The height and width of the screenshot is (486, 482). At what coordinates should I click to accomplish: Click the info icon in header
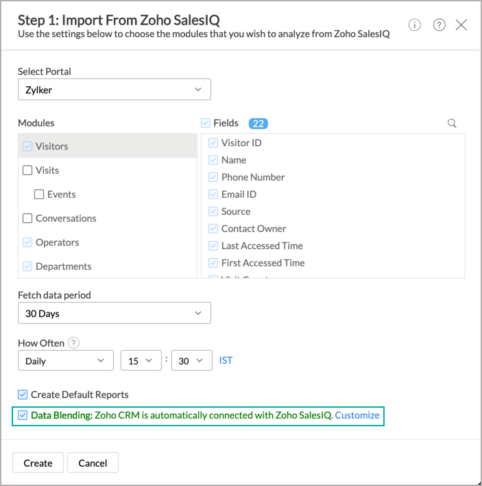point(415,25)
